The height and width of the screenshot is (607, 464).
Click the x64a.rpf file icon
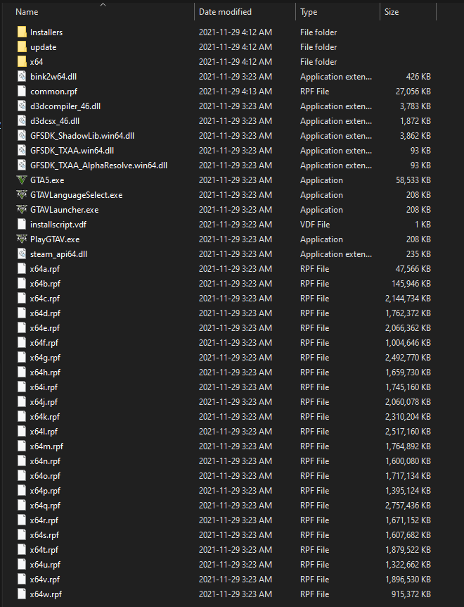pos(22,269)
